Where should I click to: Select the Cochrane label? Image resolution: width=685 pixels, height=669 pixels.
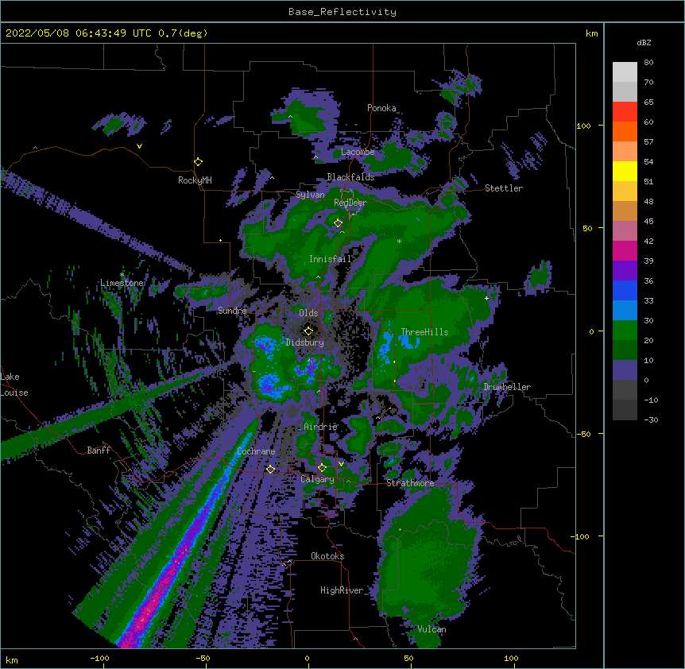(x=256, y=451)
